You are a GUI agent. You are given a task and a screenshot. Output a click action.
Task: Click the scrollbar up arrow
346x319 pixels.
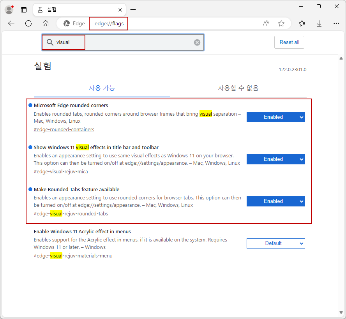[341, 58]
